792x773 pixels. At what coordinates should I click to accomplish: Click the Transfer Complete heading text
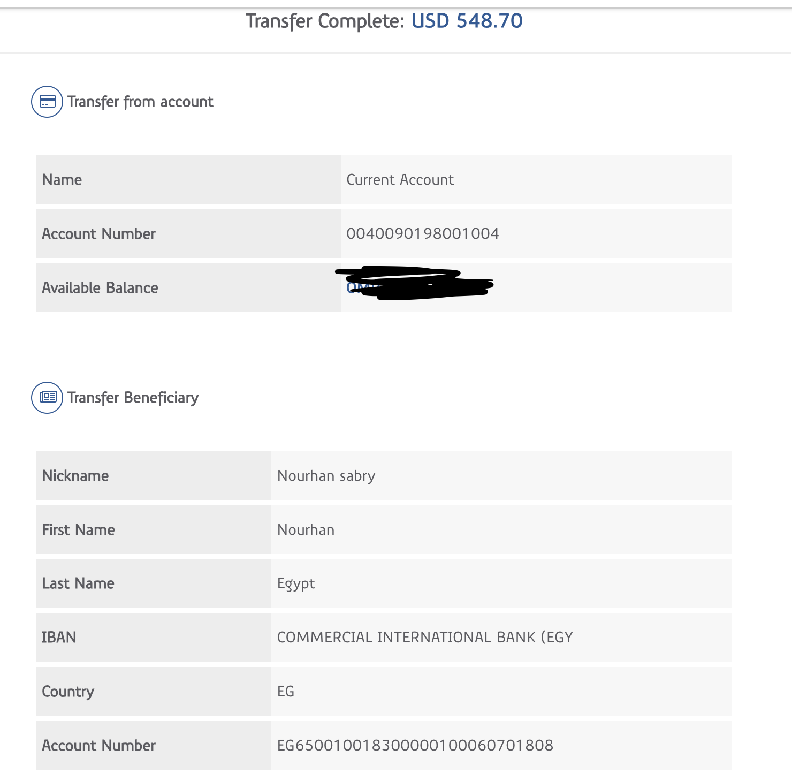pos(324,21)
